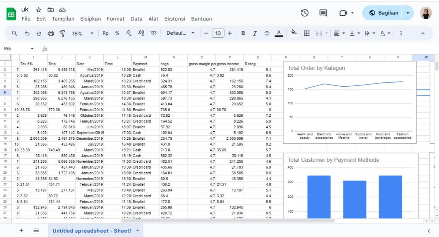This screenshot has height=237, width=439.
Task: Open the fill color tool
Action: (x=294, y=33)
